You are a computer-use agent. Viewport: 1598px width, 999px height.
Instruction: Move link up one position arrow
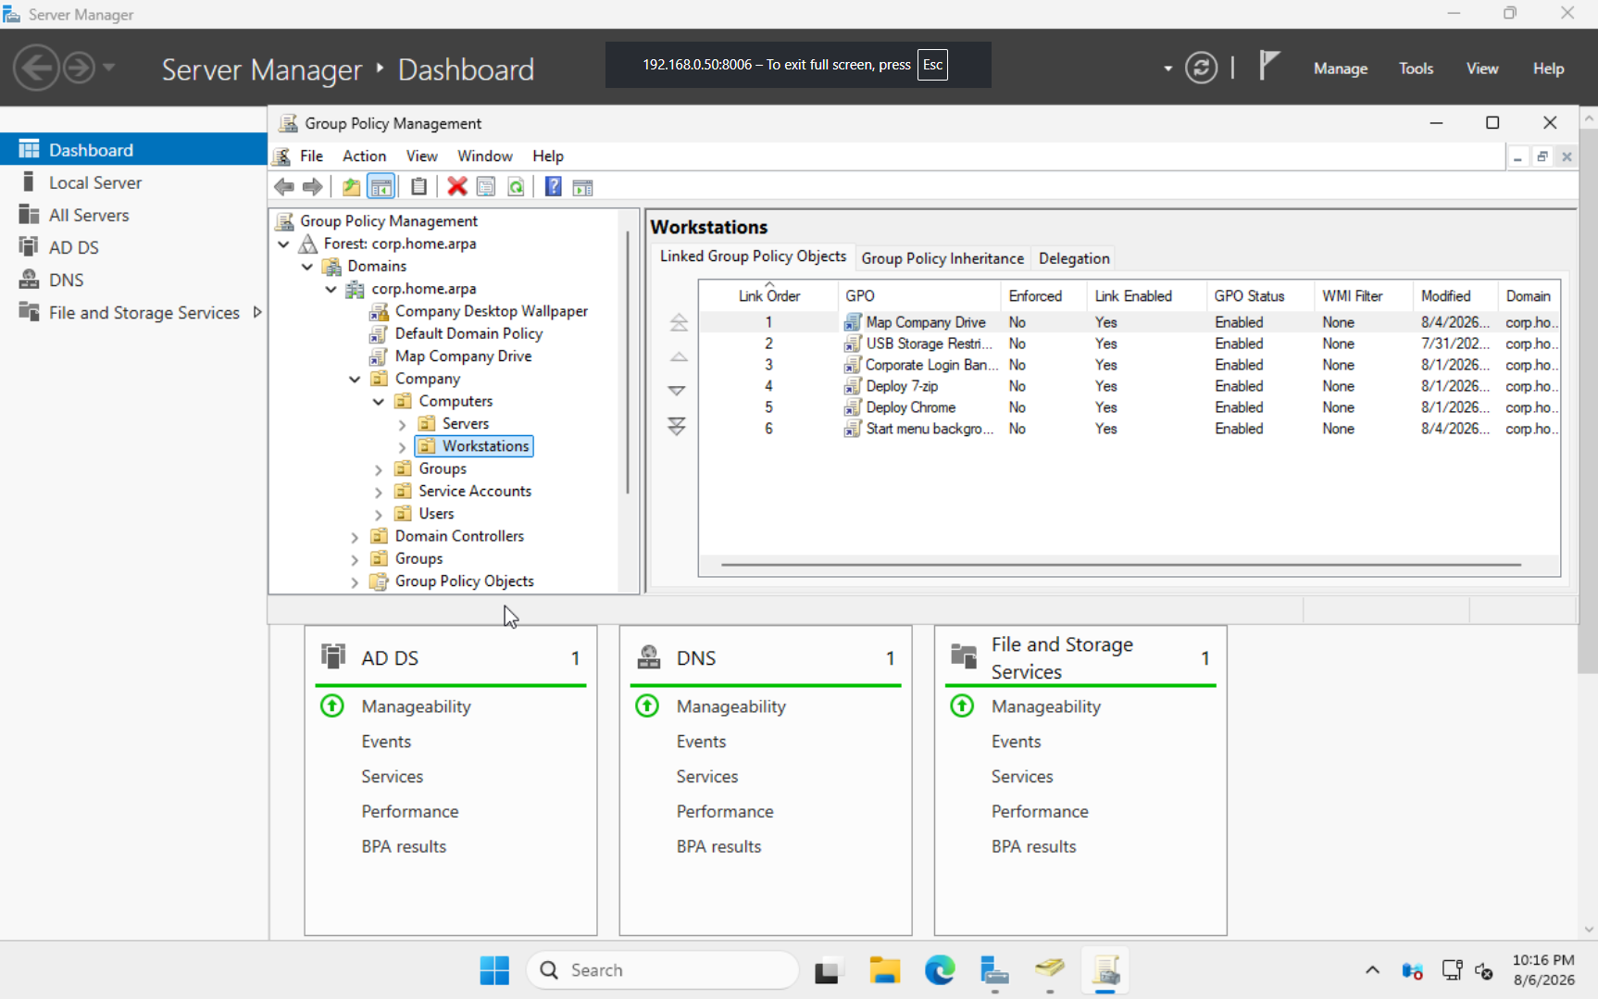click(x=678, y=357)
